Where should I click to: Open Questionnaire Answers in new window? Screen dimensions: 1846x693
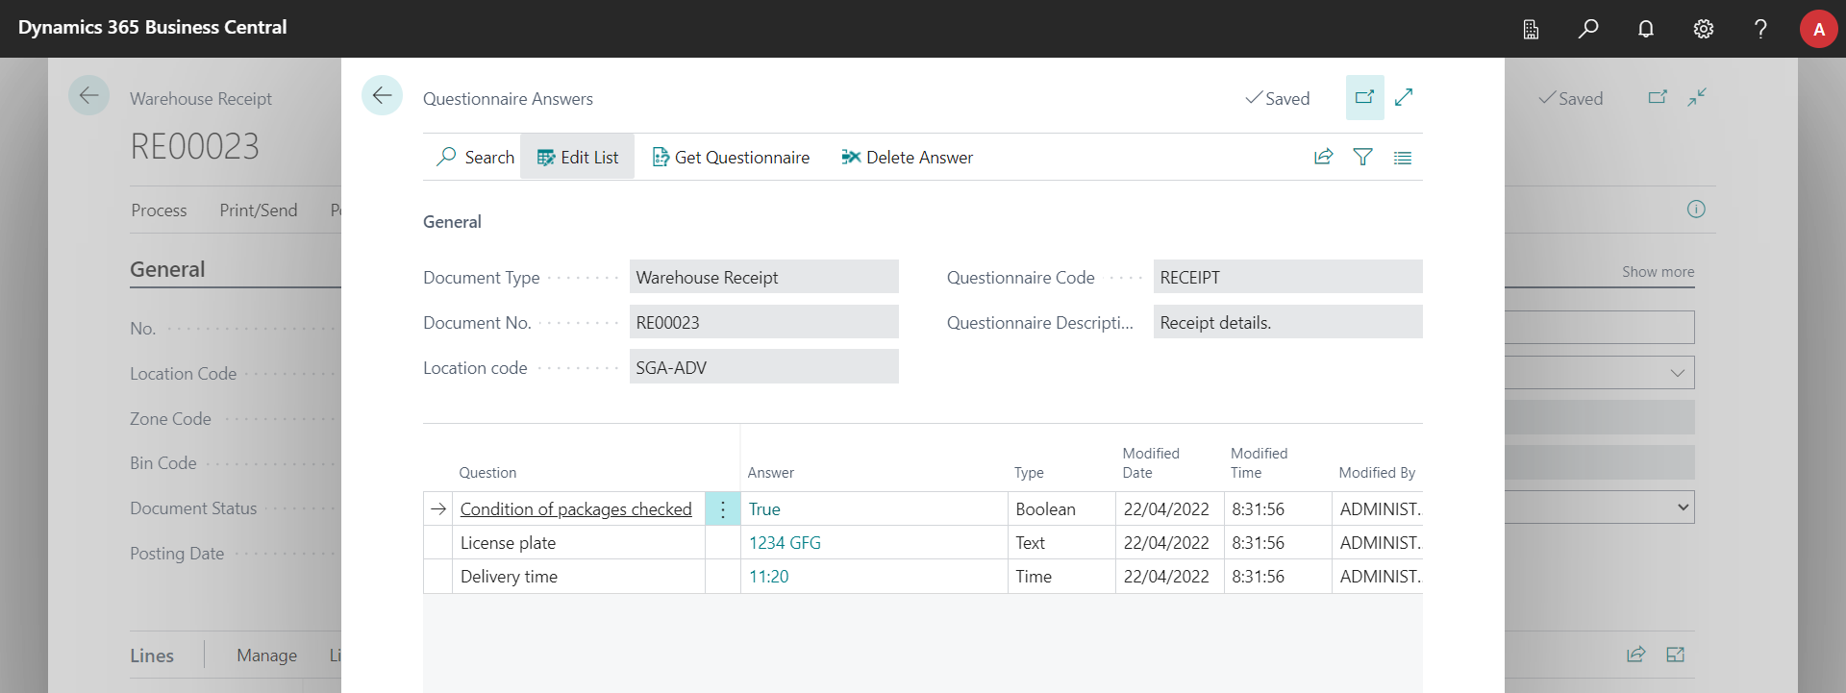point(1364,97)
